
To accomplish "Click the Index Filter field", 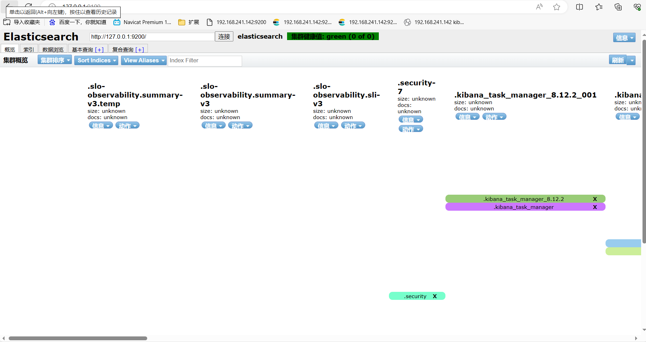I will pyautogui.click(x=205, y=61).
